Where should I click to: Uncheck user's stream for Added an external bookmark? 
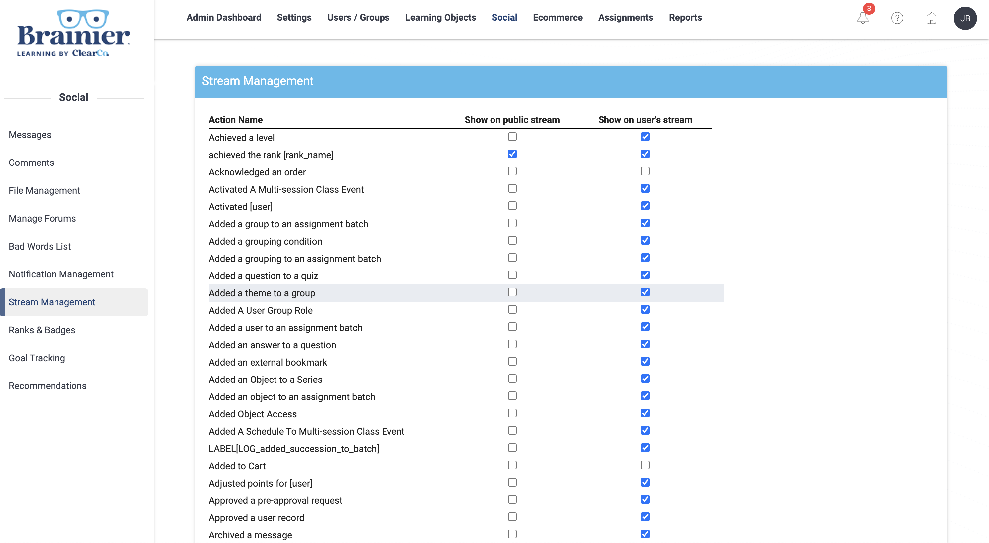(x=645, y=361)
